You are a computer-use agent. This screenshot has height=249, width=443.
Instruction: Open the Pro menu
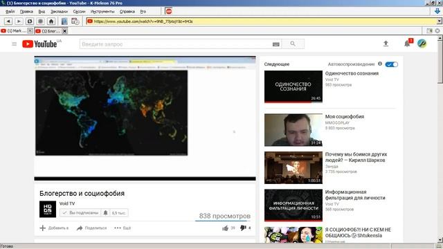click(143, 12)
